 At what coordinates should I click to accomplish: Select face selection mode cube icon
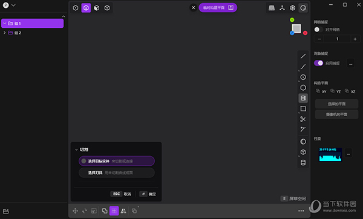click(97, 8)
